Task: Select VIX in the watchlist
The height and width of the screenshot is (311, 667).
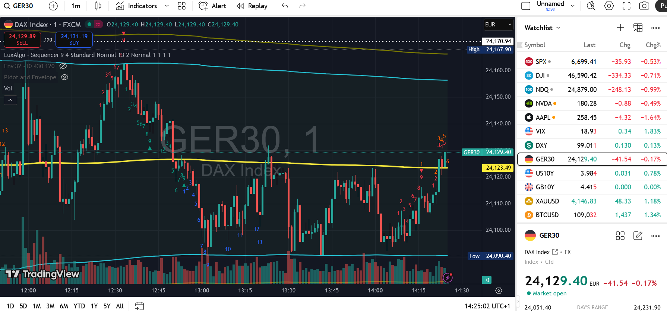Action: 592,131
